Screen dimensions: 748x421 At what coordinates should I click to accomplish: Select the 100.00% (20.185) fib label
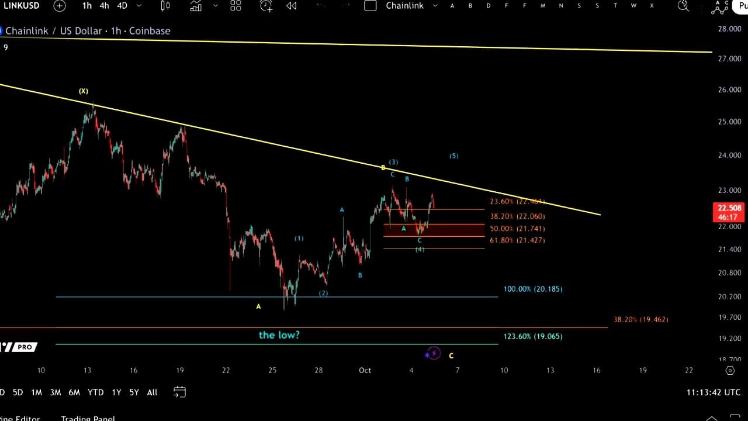click(x=533, y=289)
